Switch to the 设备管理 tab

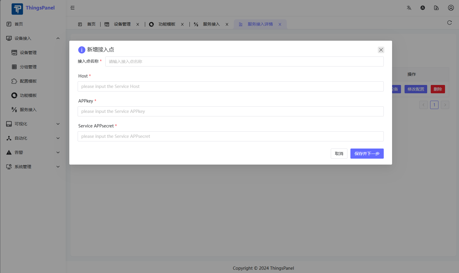(x=122, y=24)
